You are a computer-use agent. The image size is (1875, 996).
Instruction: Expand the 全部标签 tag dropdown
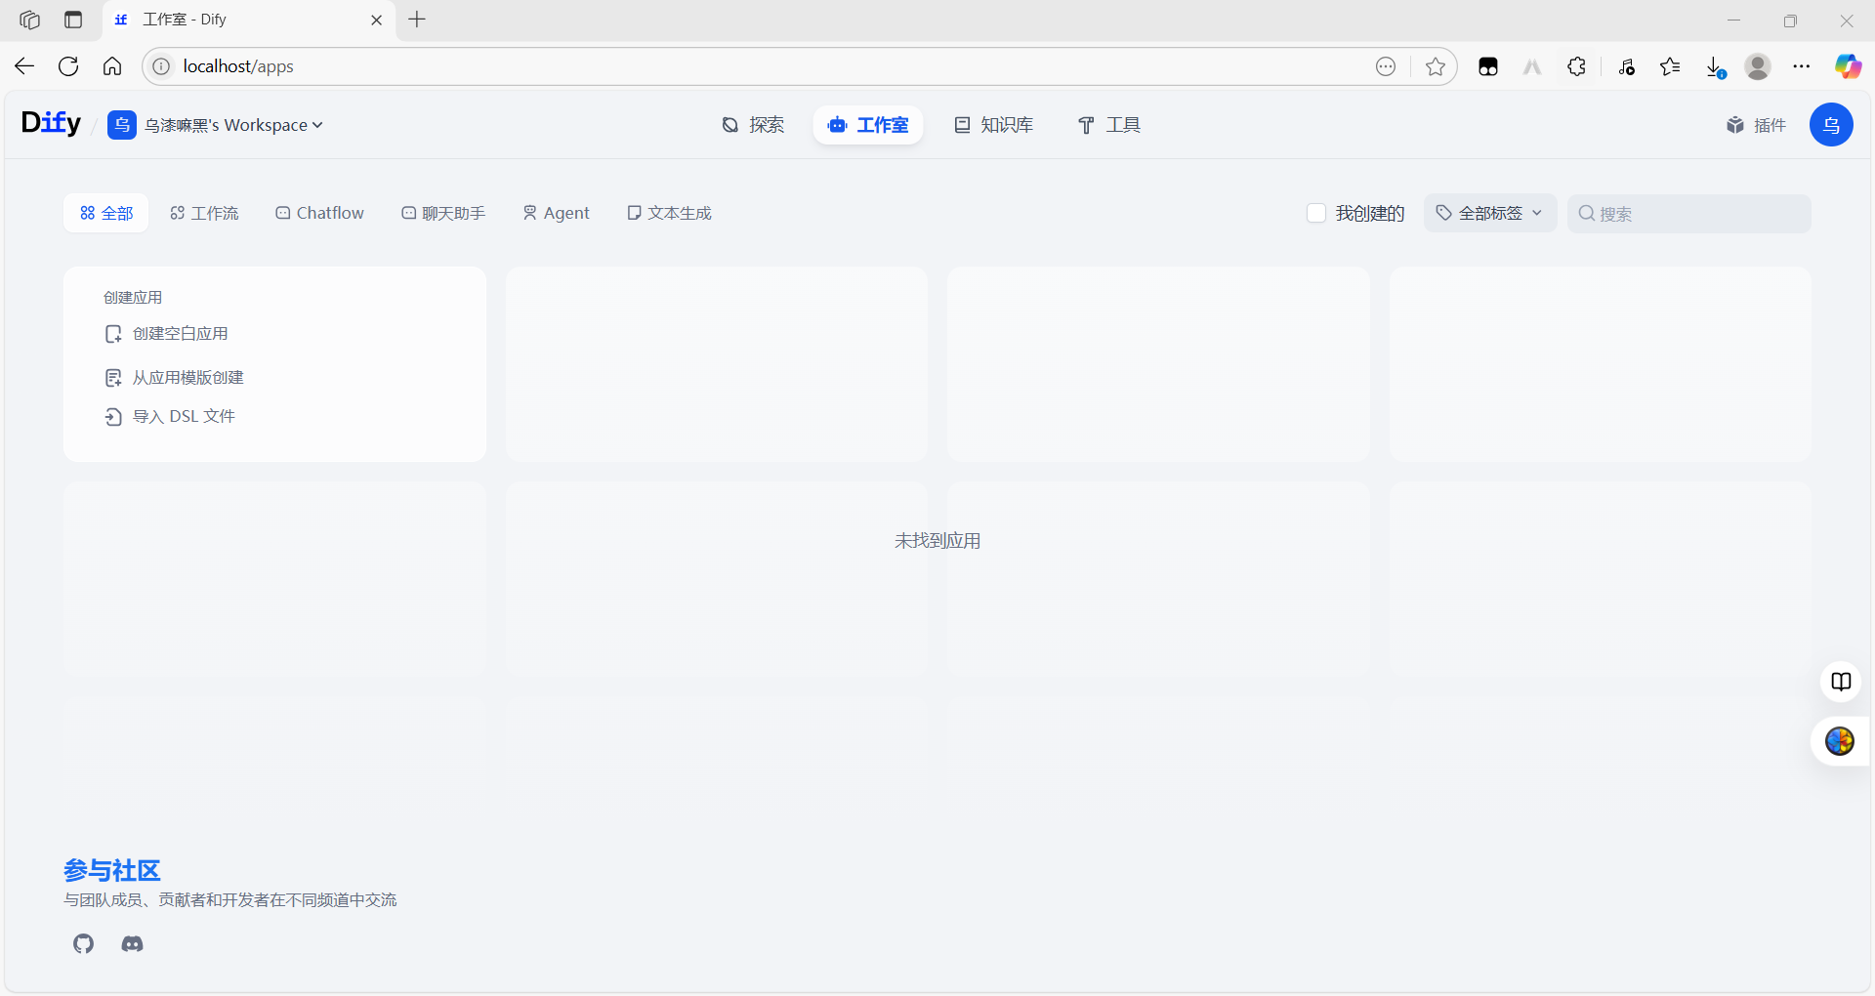click(x=1489, y=213)
